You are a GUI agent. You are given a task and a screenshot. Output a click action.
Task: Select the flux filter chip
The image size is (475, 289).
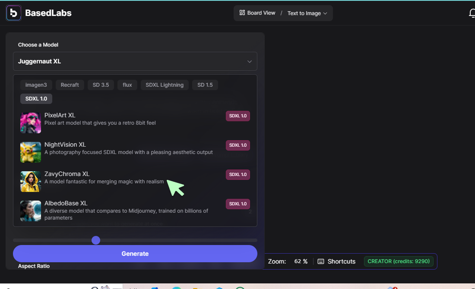pyautogui.click(x=127, y=85)
